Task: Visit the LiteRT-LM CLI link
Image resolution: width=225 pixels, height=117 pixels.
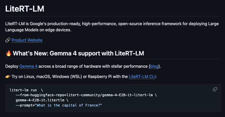Action: 142,76
